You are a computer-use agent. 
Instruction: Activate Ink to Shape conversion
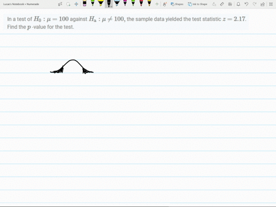pyautogui.click(x=197, y=4)
